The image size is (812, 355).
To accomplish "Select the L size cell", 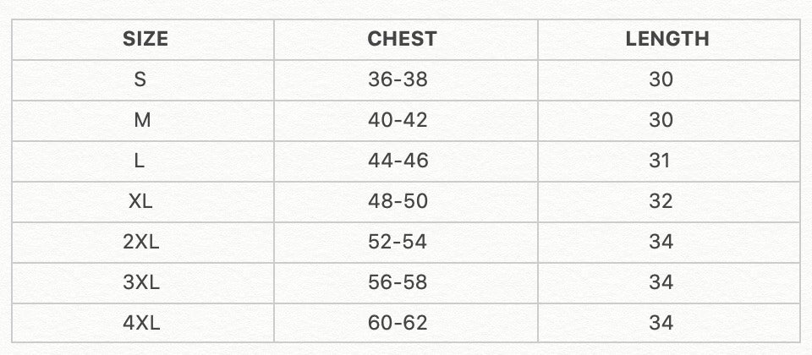I will pos(140,161).
